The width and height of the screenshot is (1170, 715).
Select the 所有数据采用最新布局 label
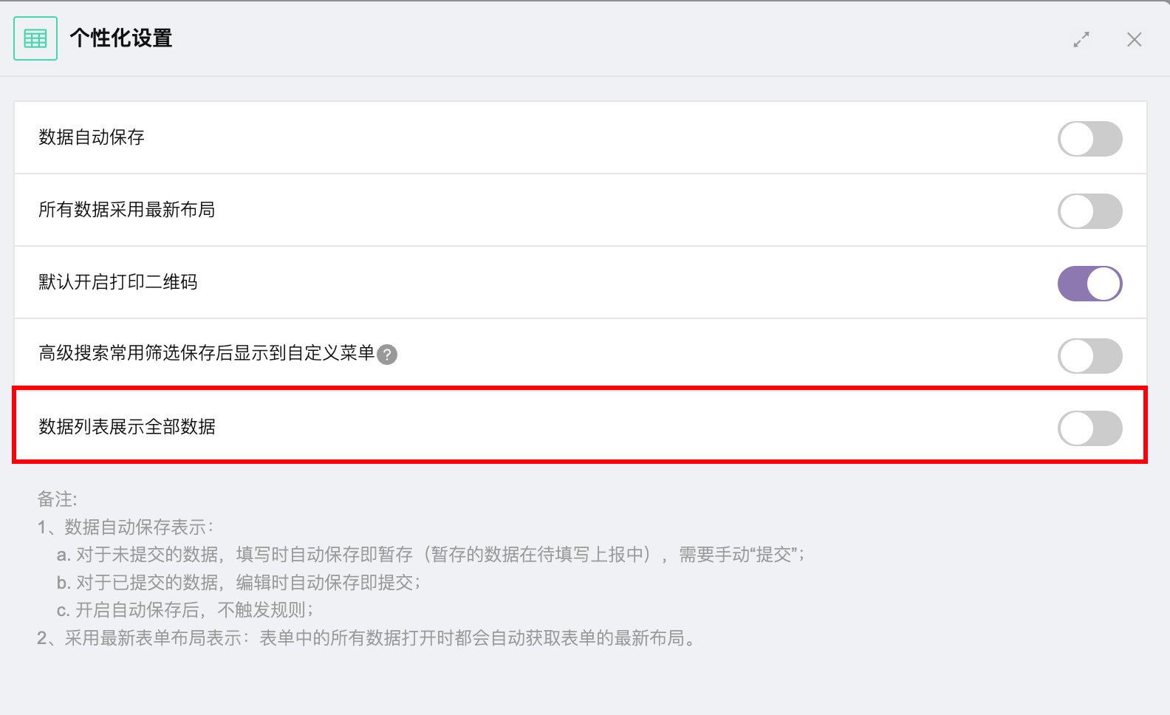pyautogui.click(x=127, y=210)
